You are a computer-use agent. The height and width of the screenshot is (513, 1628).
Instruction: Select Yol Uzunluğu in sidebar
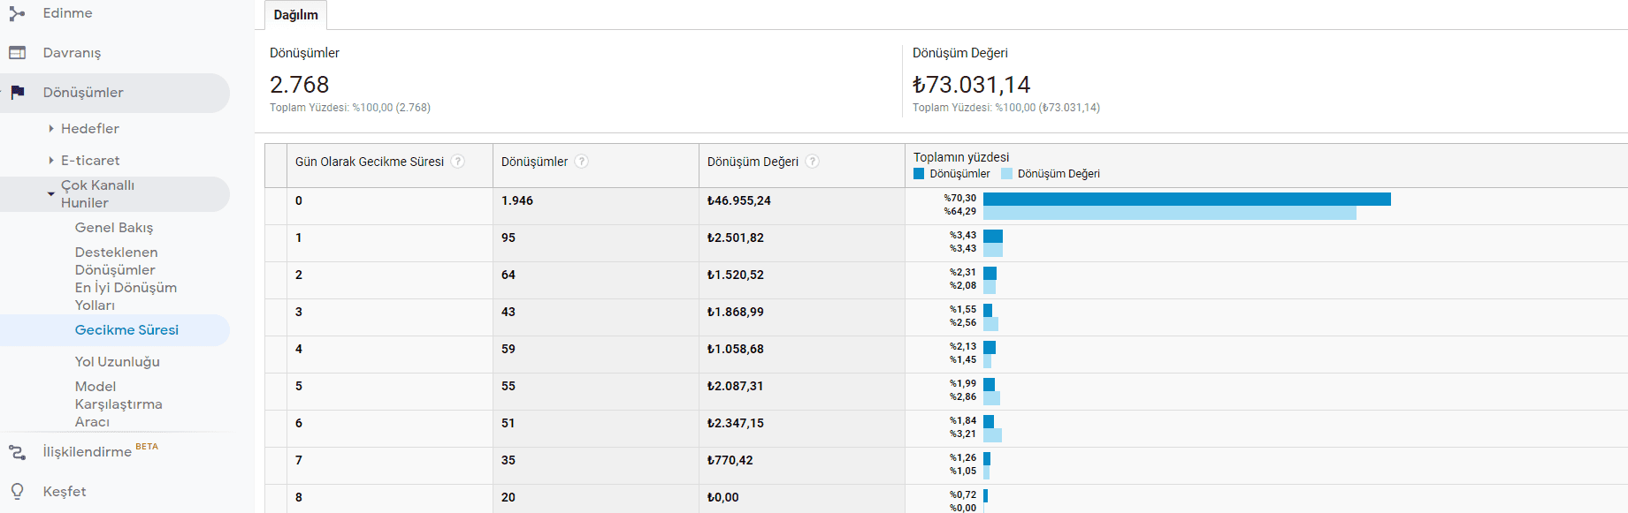(118, 362)
